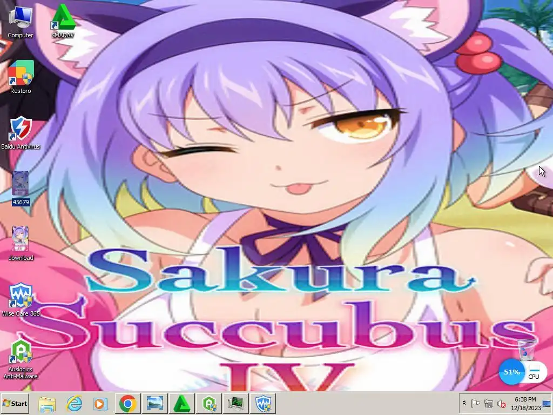Show hidden system tray icons

point(464,403)
